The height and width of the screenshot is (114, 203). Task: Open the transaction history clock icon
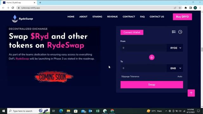click(180, 32)
